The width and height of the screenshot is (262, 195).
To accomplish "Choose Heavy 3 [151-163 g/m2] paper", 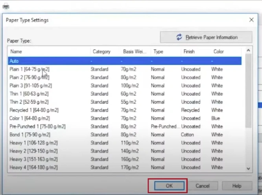I will click(x=125, y=159).
